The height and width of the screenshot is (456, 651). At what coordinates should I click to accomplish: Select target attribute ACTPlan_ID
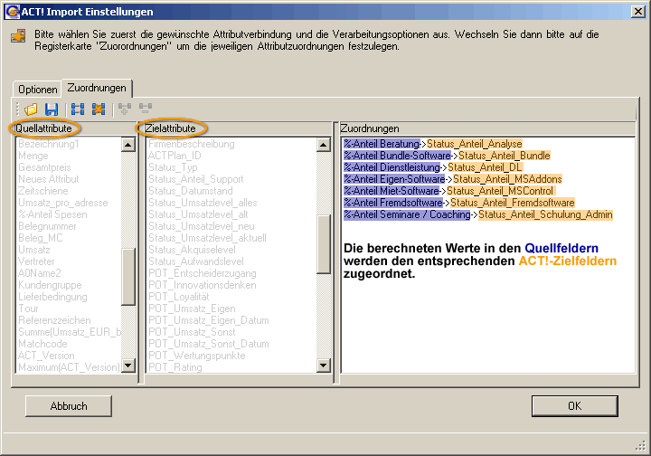175,156
